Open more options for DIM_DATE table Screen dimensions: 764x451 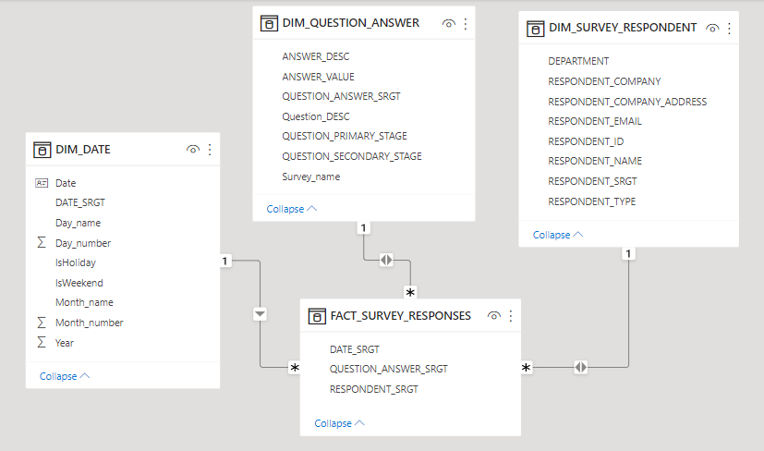[x=210, y=149]
